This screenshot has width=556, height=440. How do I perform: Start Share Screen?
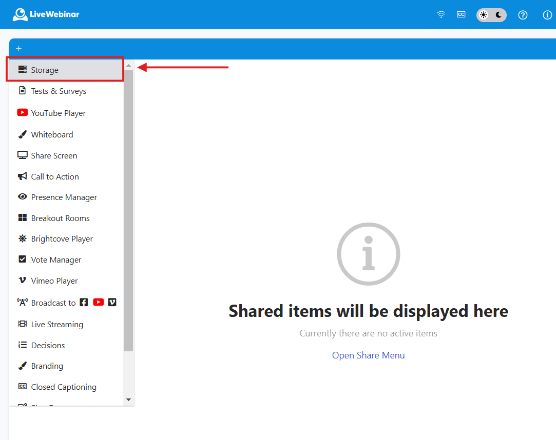tap(53, 155)
